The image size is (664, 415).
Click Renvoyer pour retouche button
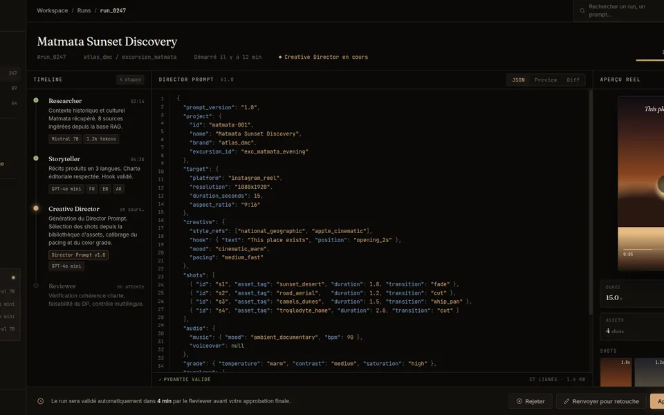click(601, 401)
